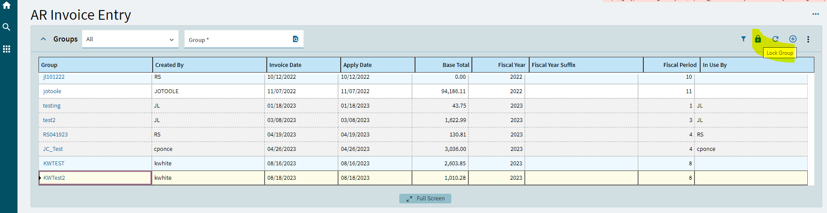Open the apps grid menu icon
The width and height of the screenshot is (827, 213).
coord(7,49)
